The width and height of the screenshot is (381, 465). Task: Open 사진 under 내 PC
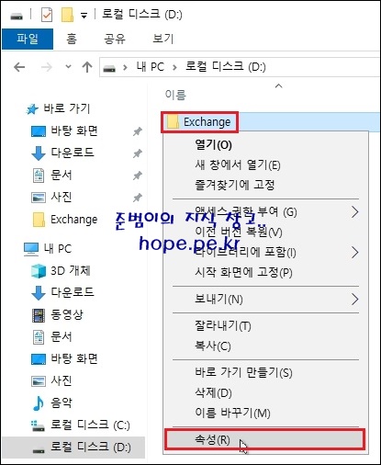[x=62, y=380]
